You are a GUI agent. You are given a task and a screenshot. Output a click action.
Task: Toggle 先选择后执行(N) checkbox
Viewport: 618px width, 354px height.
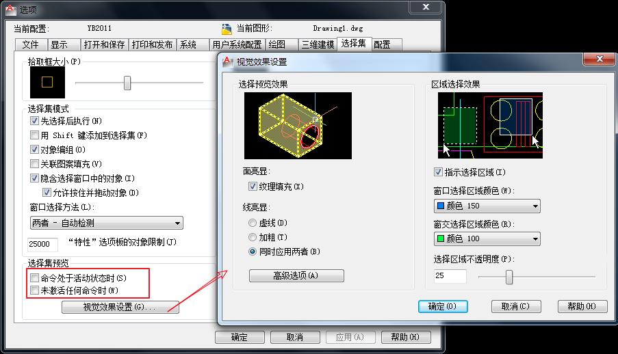tap(34, 120)
